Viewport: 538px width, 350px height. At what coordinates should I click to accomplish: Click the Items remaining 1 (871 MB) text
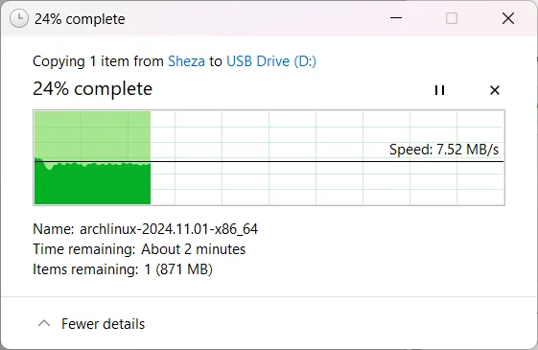point(123,269)
